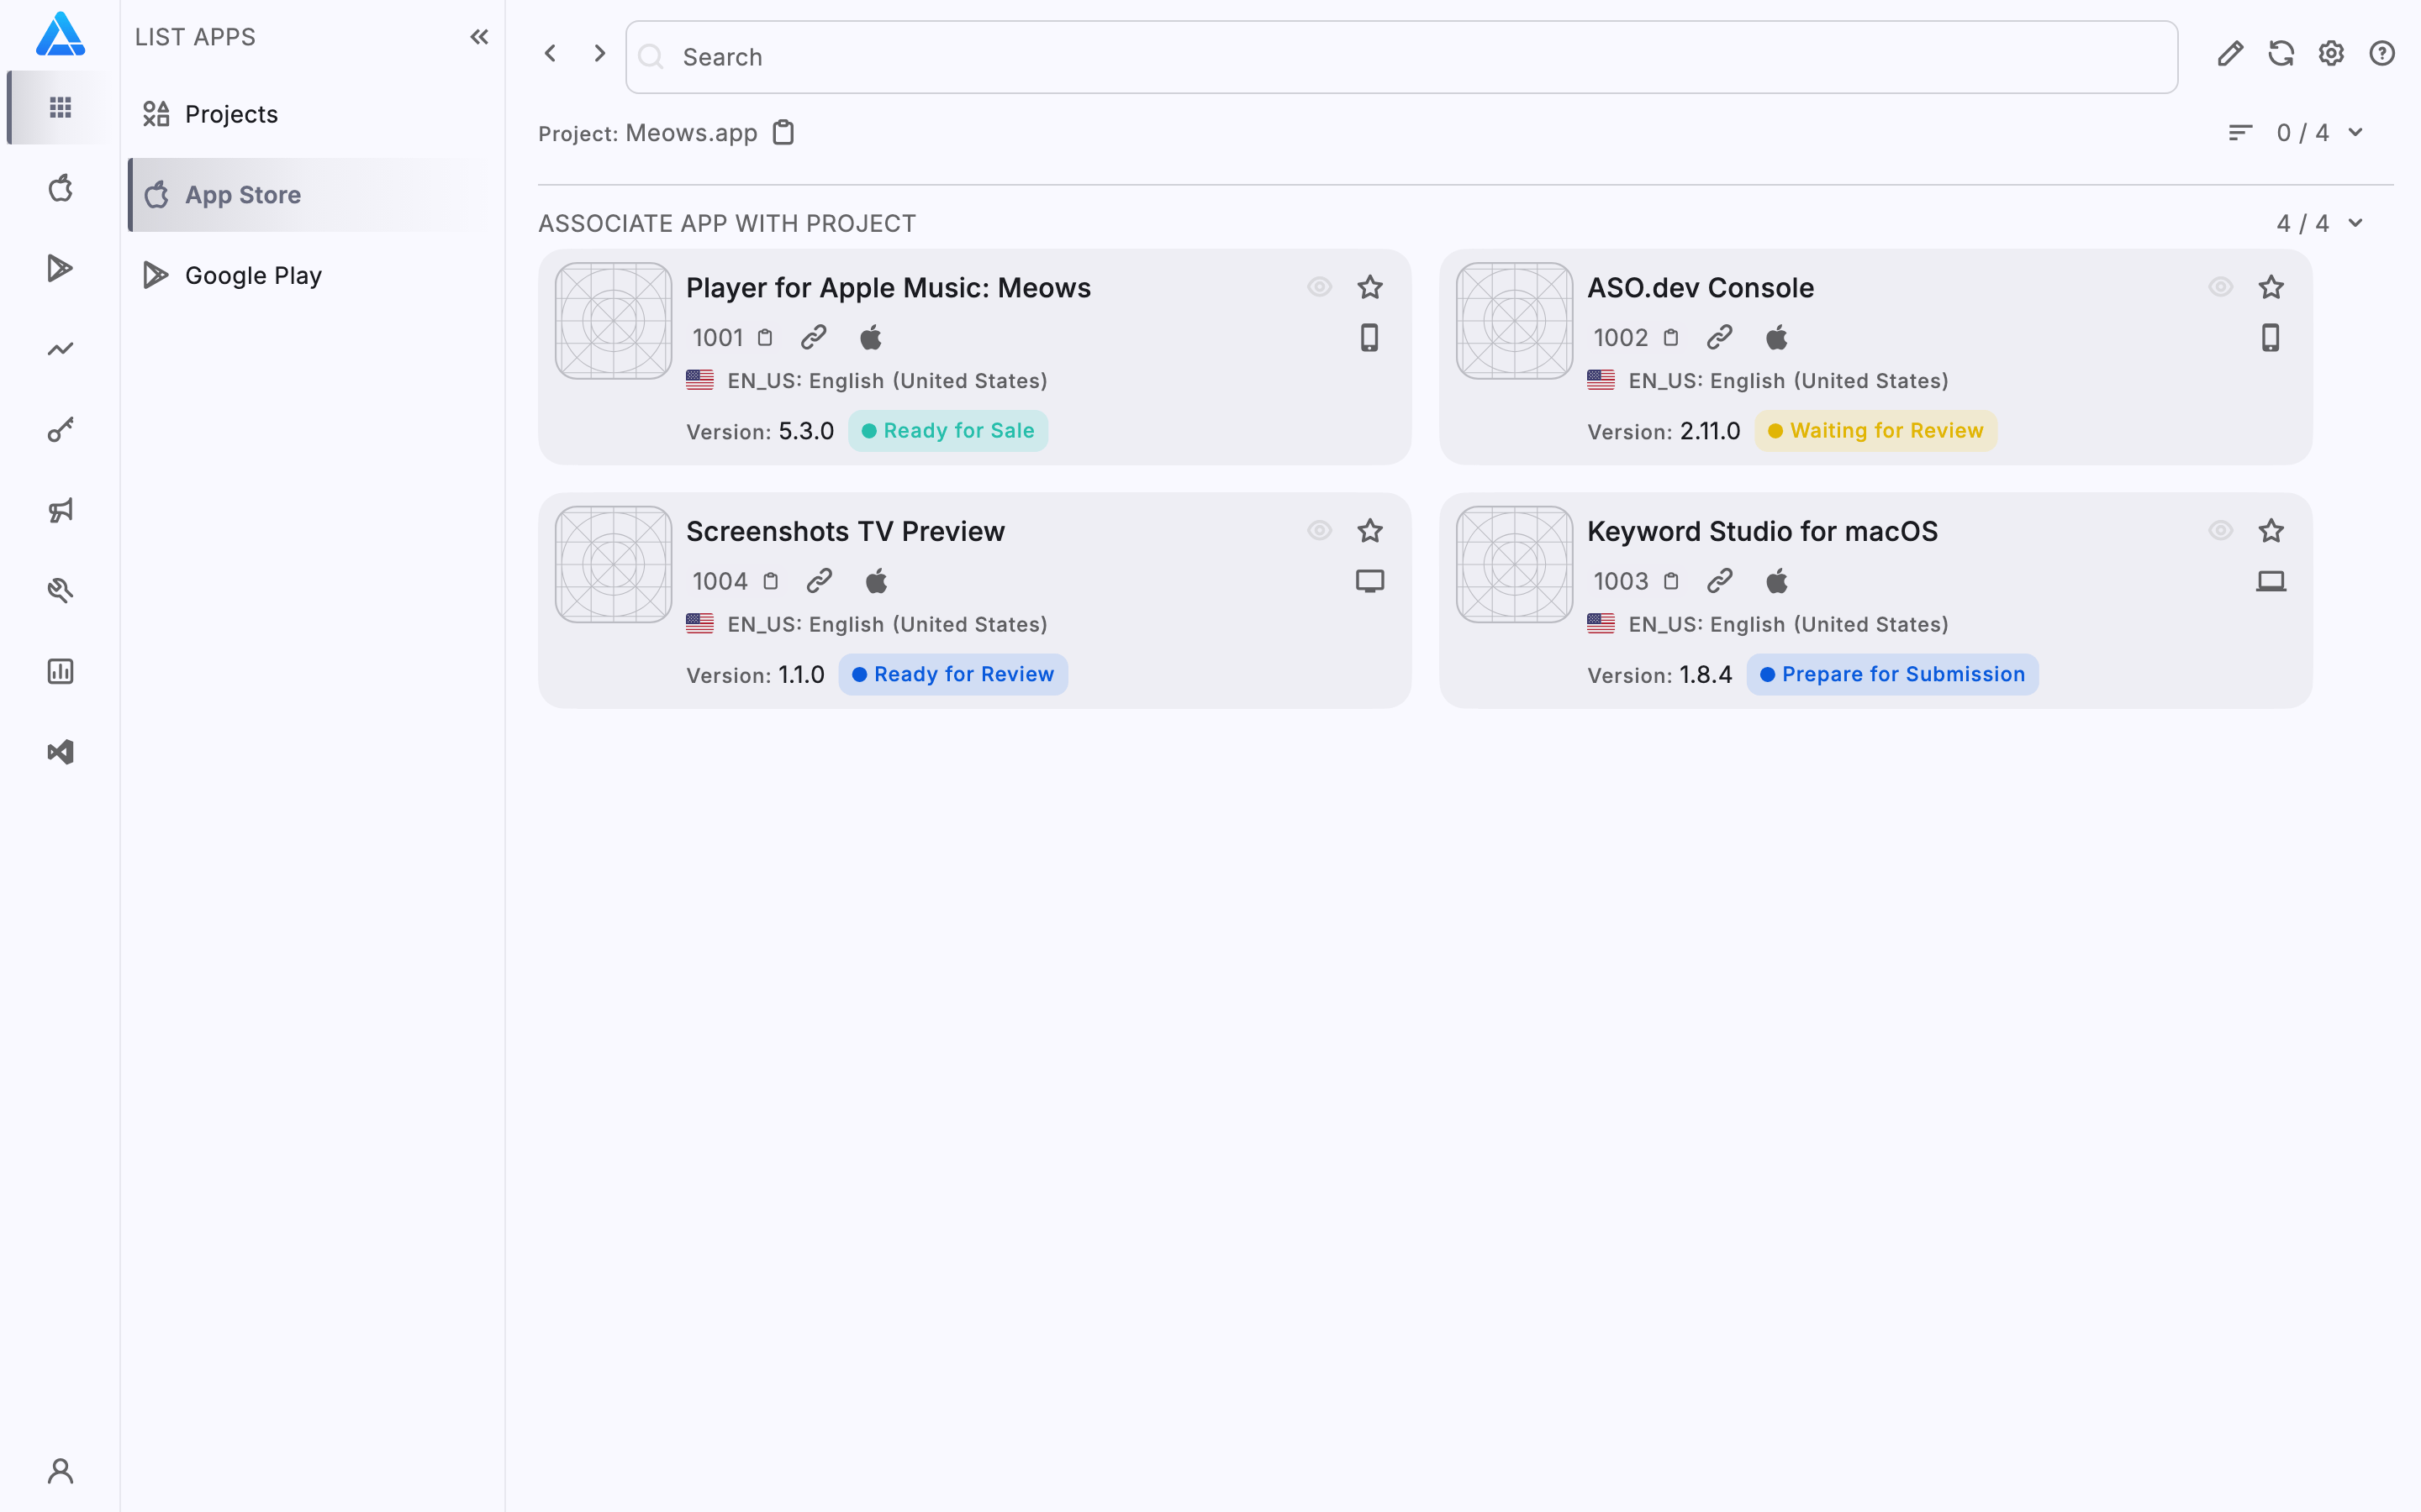
Task: Click the phone device icon on Player for Apple Music
Action: 1369,338
